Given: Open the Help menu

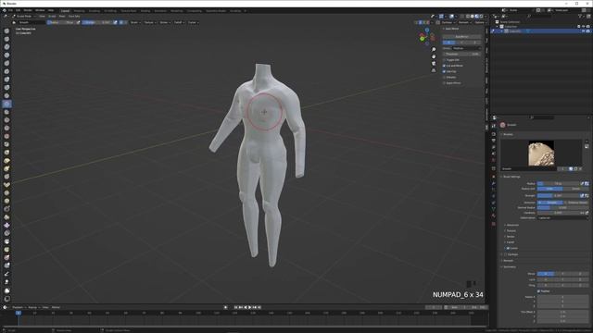Looking at the screenshot, I should tap(51, 10).
